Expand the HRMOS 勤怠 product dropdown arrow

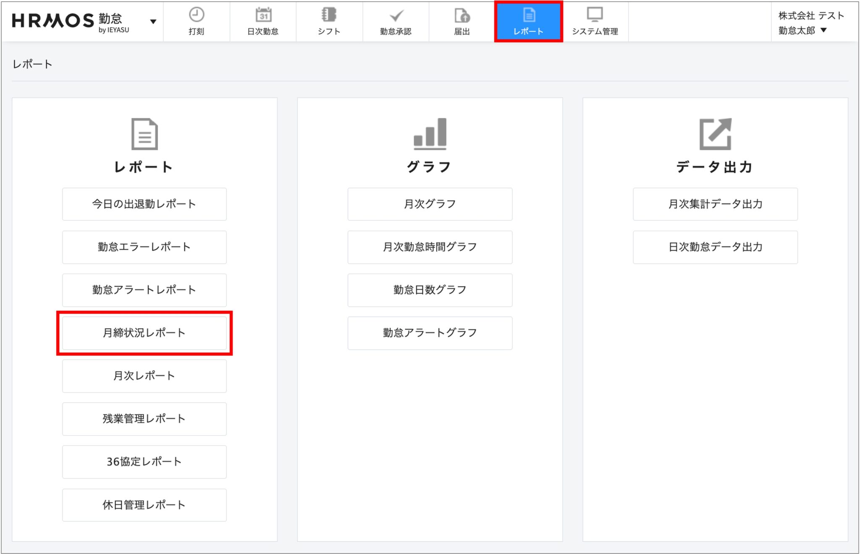(153, 21)
